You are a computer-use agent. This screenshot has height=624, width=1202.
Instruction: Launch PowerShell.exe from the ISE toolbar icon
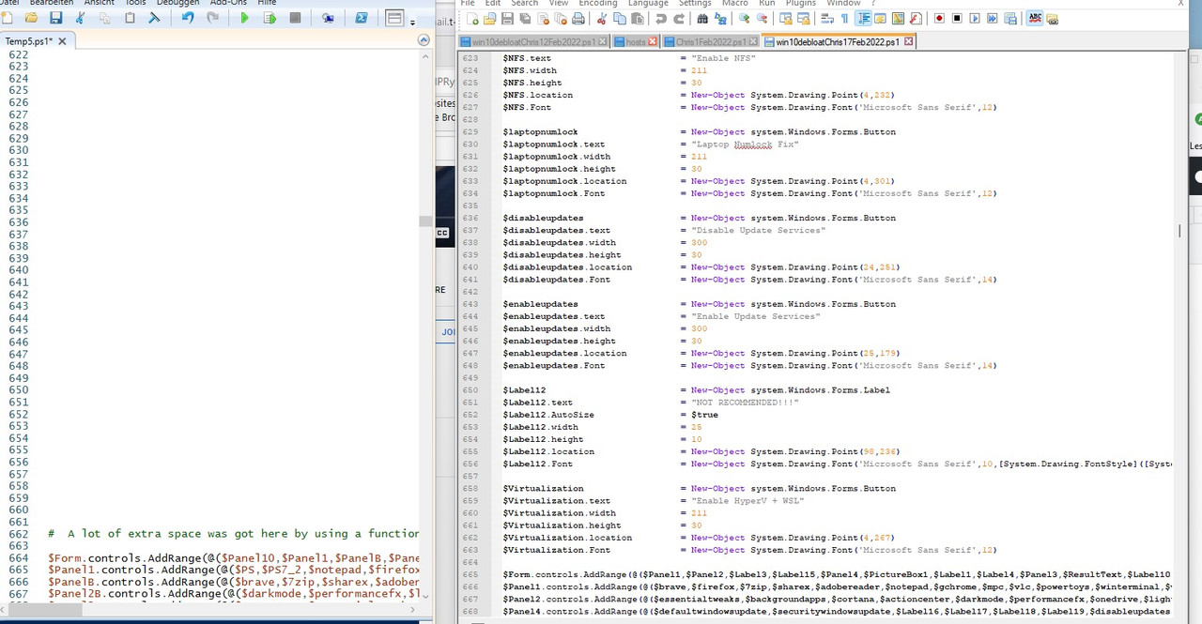[362, 18]
